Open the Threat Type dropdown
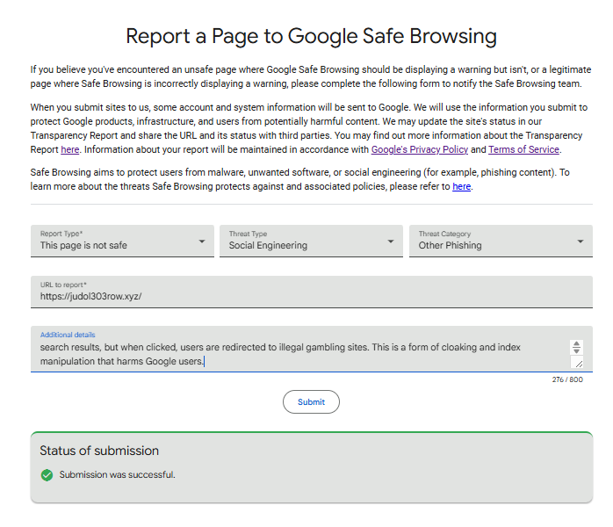613x527 pixels. point(311,241)
